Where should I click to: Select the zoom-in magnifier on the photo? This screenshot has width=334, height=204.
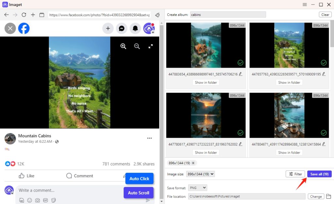tap(123, 46)
